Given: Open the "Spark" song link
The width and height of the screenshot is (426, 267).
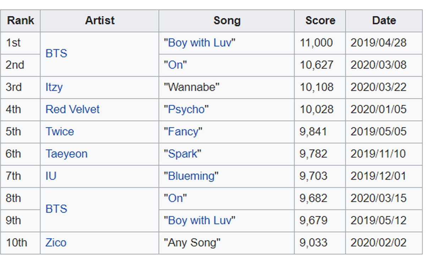Looking at the screenshot, I should coord(183,154).
